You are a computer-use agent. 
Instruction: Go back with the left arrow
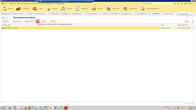click(3, 17)
